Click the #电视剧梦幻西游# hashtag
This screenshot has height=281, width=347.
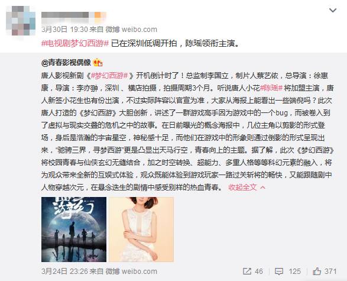75,43
